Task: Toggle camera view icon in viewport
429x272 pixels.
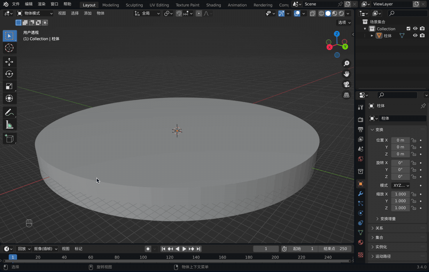Action: [346, 84]
